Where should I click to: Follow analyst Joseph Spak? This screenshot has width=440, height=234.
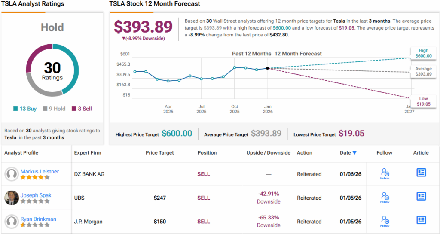pyautogui.click(x=385, y=197)
